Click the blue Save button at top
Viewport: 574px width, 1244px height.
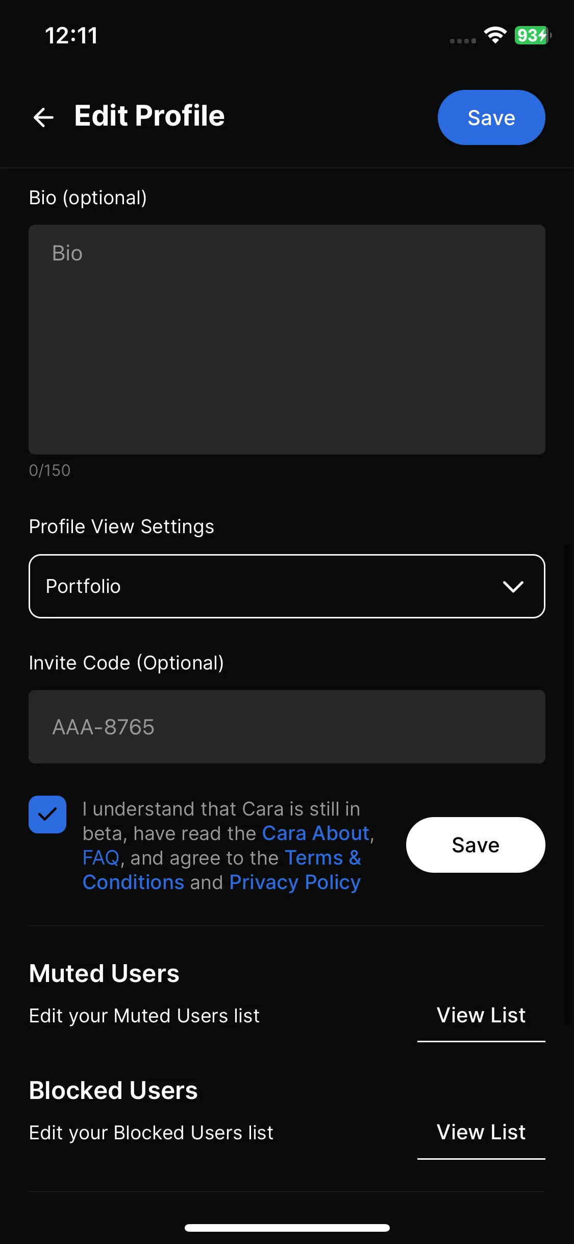point(491,117)
